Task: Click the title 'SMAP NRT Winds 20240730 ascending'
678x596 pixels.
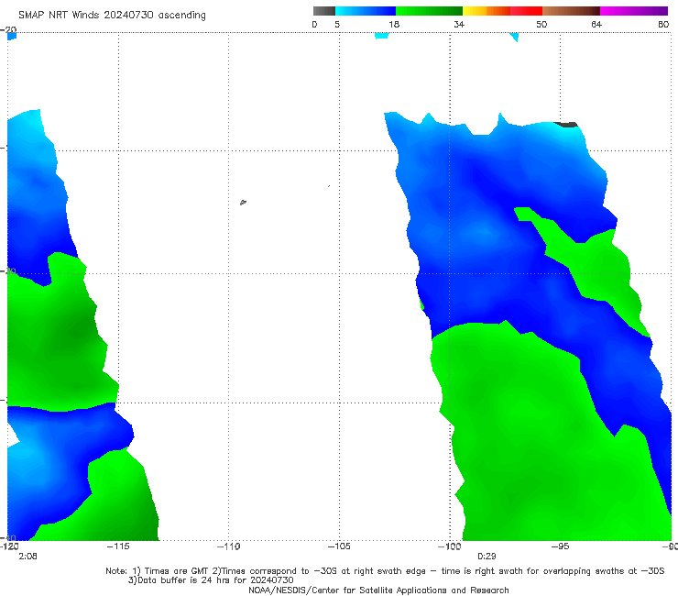Action: tap(112, 16)
